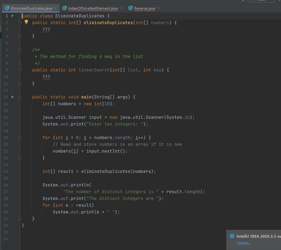Close the Reverse.java tab

pyautogui.click(x=159, y=8)
